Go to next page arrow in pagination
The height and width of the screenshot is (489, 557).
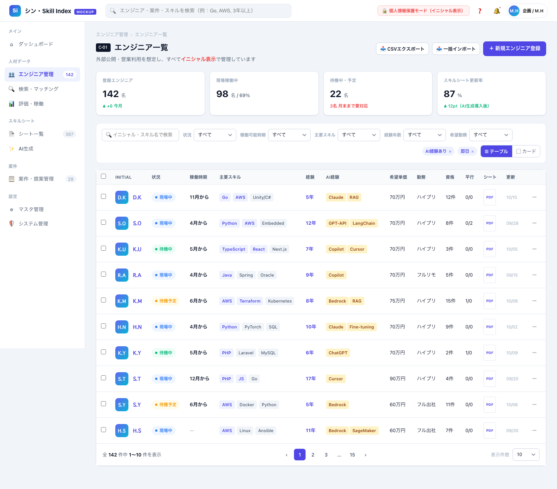(366, 455)
